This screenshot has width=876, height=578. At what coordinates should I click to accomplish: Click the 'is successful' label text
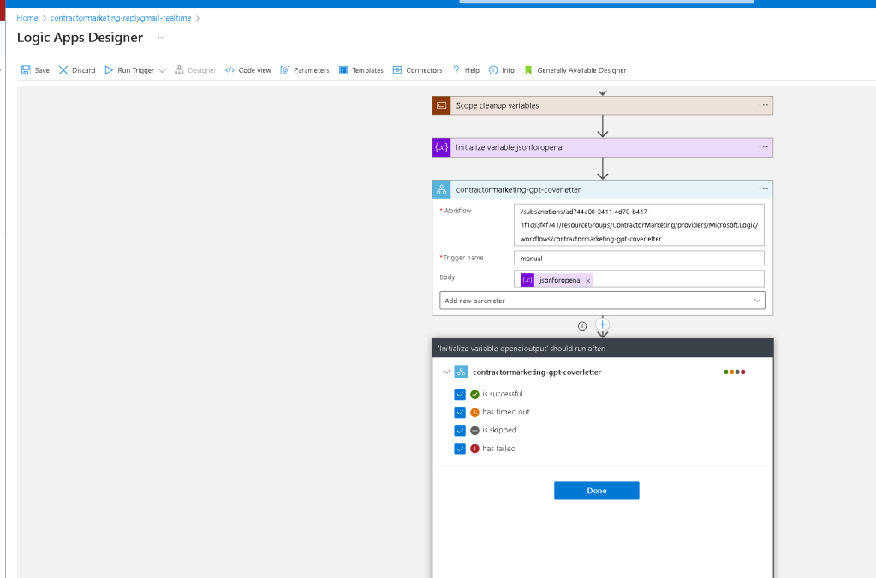503,394
